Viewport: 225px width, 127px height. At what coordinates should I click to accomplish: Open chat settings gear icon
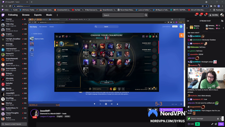pos(216,124)
